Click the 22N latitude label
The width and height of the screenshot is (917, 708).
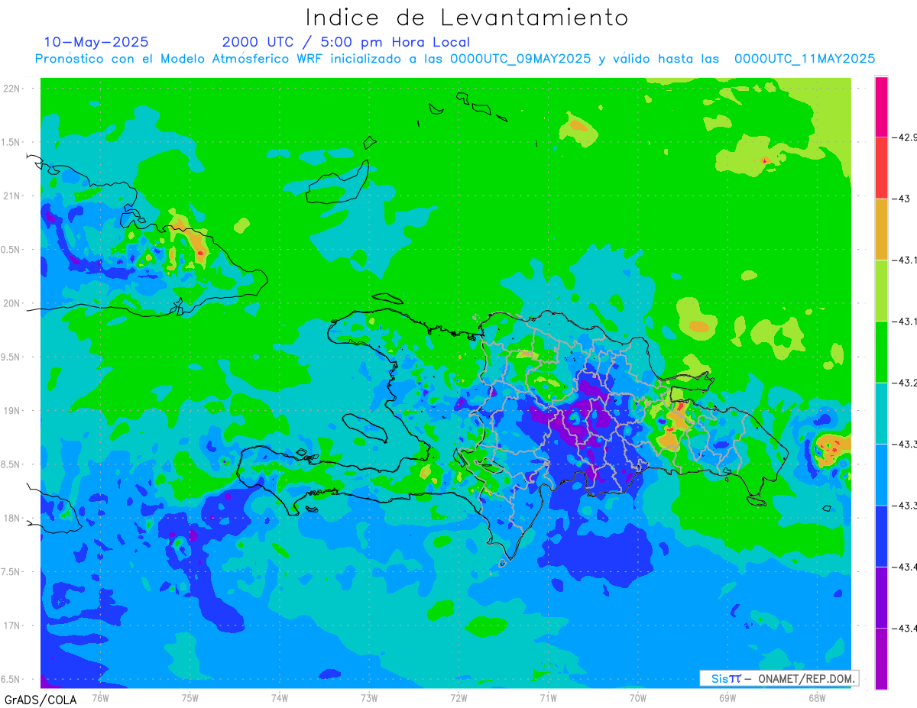click(12, 89)
